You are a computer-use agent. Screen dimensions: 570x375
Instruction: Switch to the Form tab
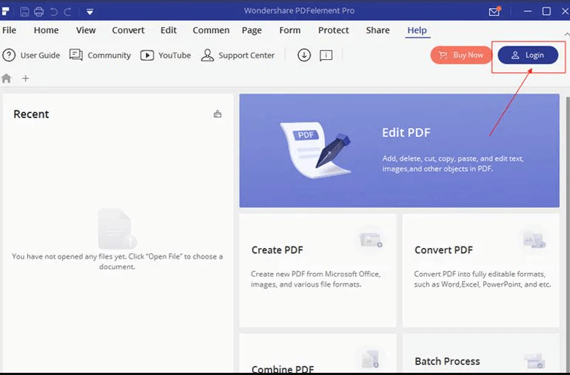coord(289,30)
